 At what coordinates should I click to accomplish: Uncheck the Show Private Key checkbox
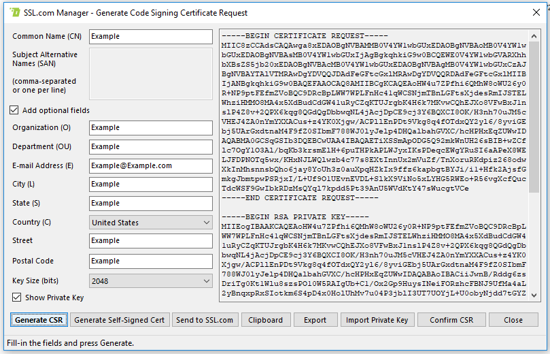[17, 297]
